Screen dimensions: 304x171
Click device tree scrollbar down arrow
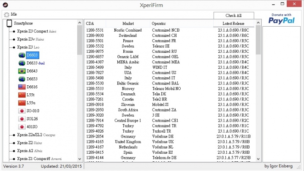coord(80,159)
